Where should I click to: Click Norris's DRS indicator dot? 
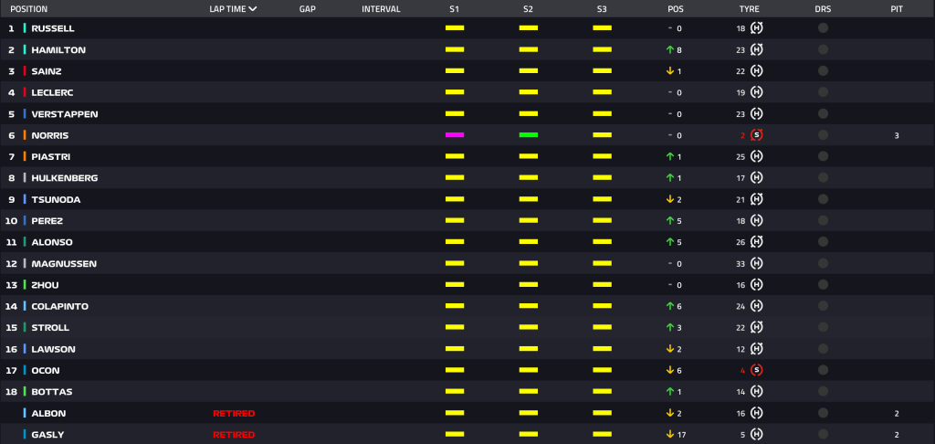(823, 135)
